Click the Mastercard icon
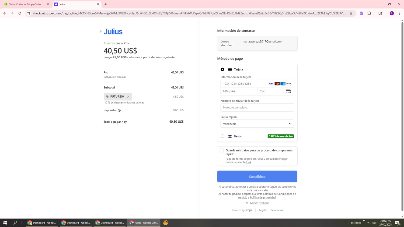 click(277, 84)
